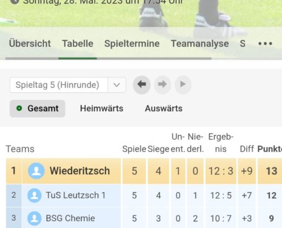The image size is (282, 228).
Task: Go to next matchday with right arrow
Action: tap(162, 84)
